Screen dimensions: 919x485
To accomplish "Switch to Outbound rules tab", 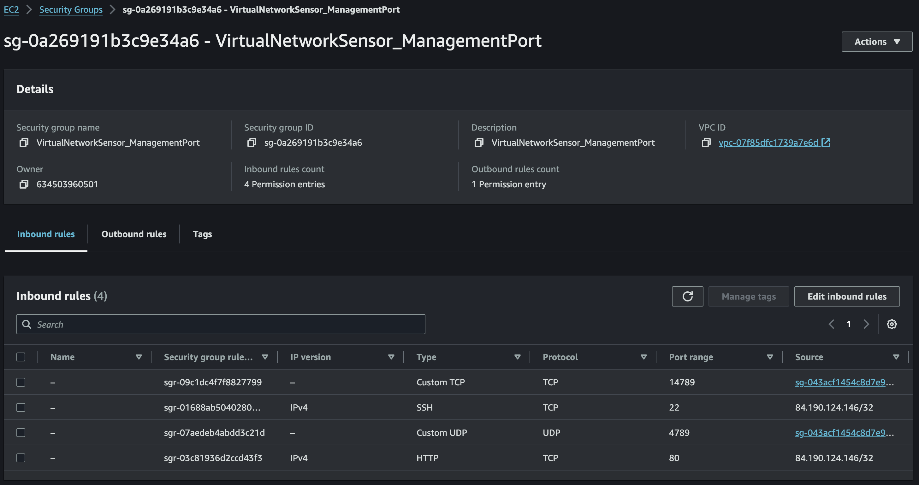I will pyautogui.click(x=134, y=234).
